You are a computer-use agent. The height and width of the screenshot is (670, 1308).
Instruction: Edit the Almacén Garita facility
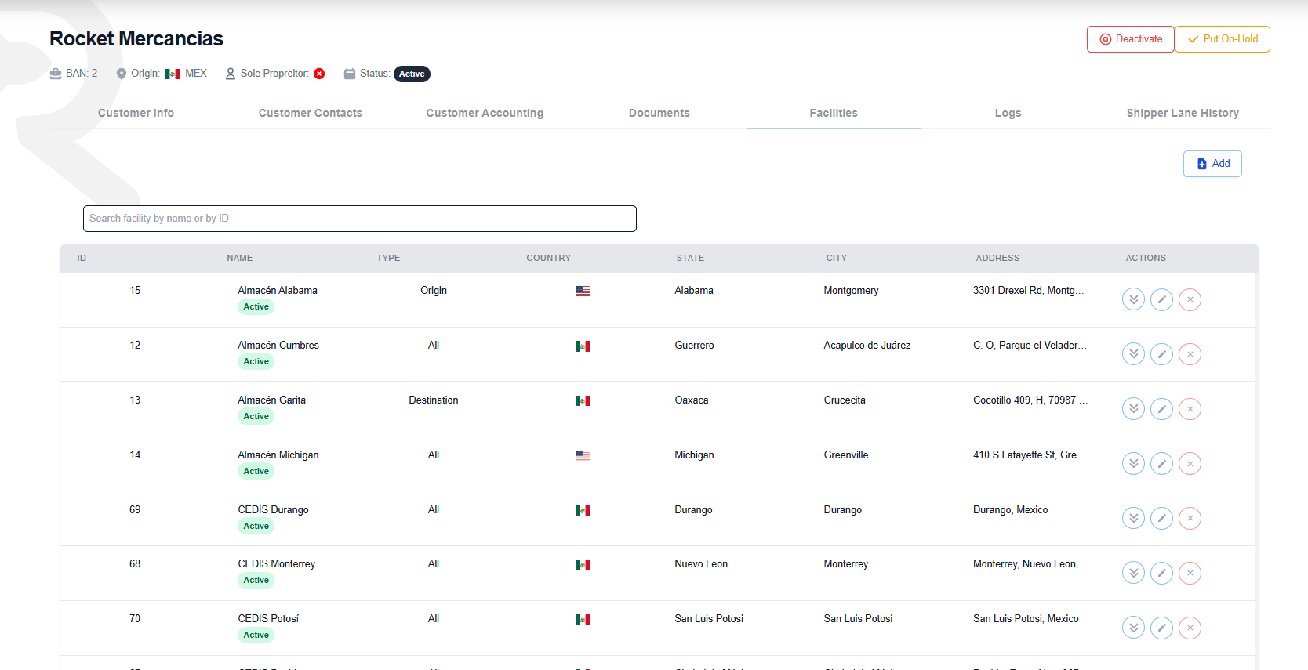pos(1161,409)
